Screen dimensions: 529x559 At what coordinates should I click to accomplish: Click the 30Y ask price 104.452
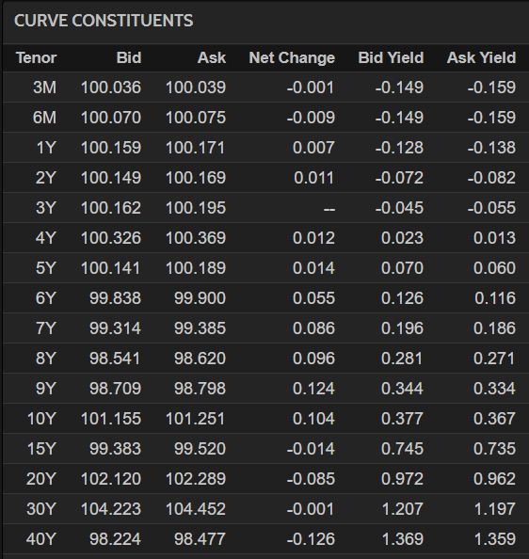coord(196,509)
